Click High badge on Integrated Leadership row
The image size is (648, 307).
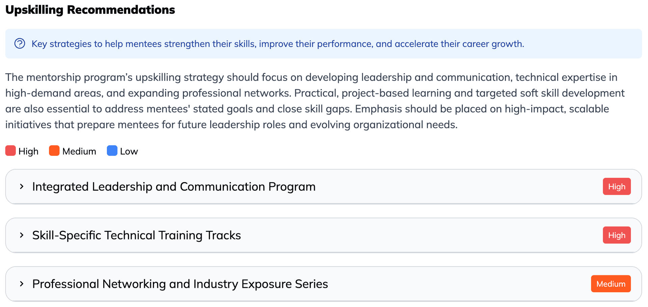point(617,187)
